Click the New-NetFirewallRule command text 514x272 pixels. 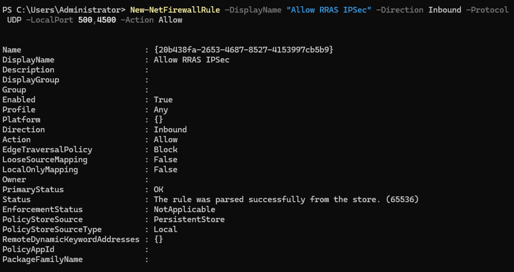pos(175,10)
